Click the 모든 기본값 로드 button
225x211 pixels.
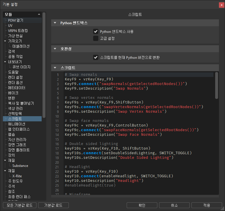point(20,205)
